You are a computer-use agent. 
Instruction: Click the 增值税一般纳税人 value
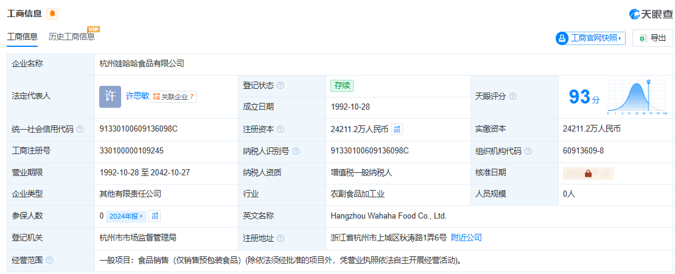pos(362,173)
